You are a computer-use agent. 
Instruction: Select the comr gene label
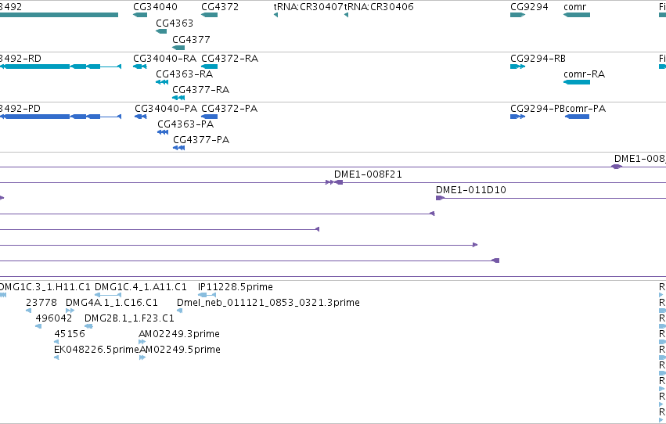click(x=574, y=7)
